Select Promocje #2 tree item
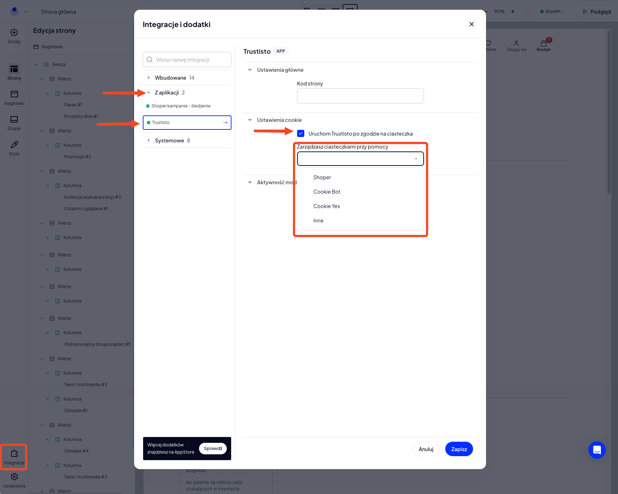 tap(78, 157)
